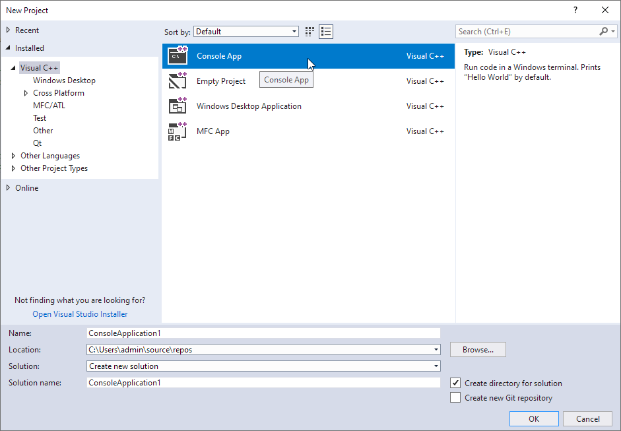Switch to medium icons list view
Screen dimensions: 621x431
pos(326,32)
